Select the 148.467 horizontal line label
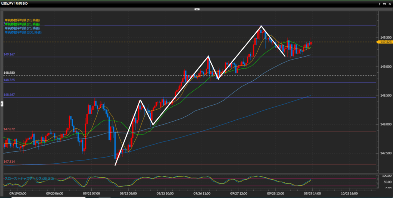 coord(9,94)
